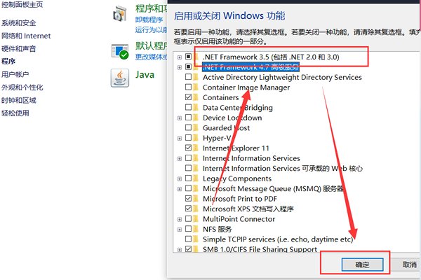Toggle the .NET Framework 4.7 checkbox
The image size is (421, 280).
(189, 66)
